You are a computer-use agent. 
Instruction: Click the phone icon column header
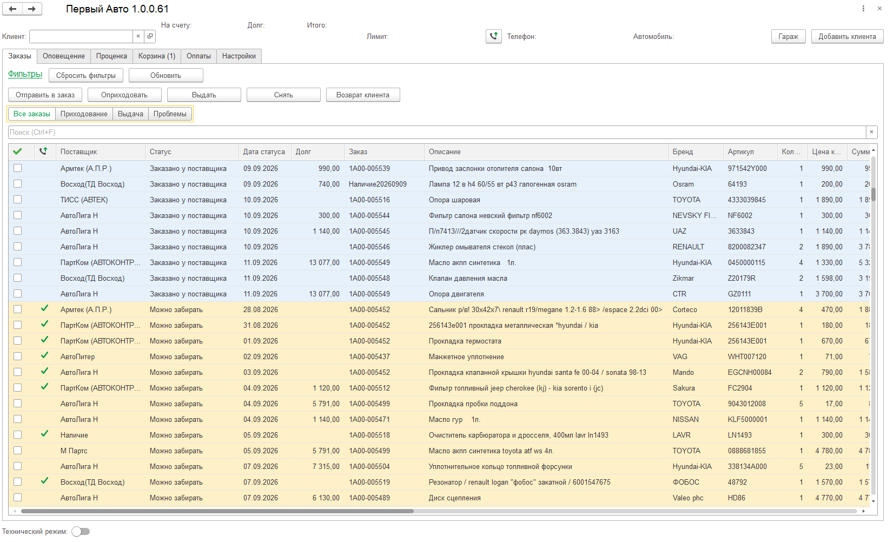click(44, 151)
